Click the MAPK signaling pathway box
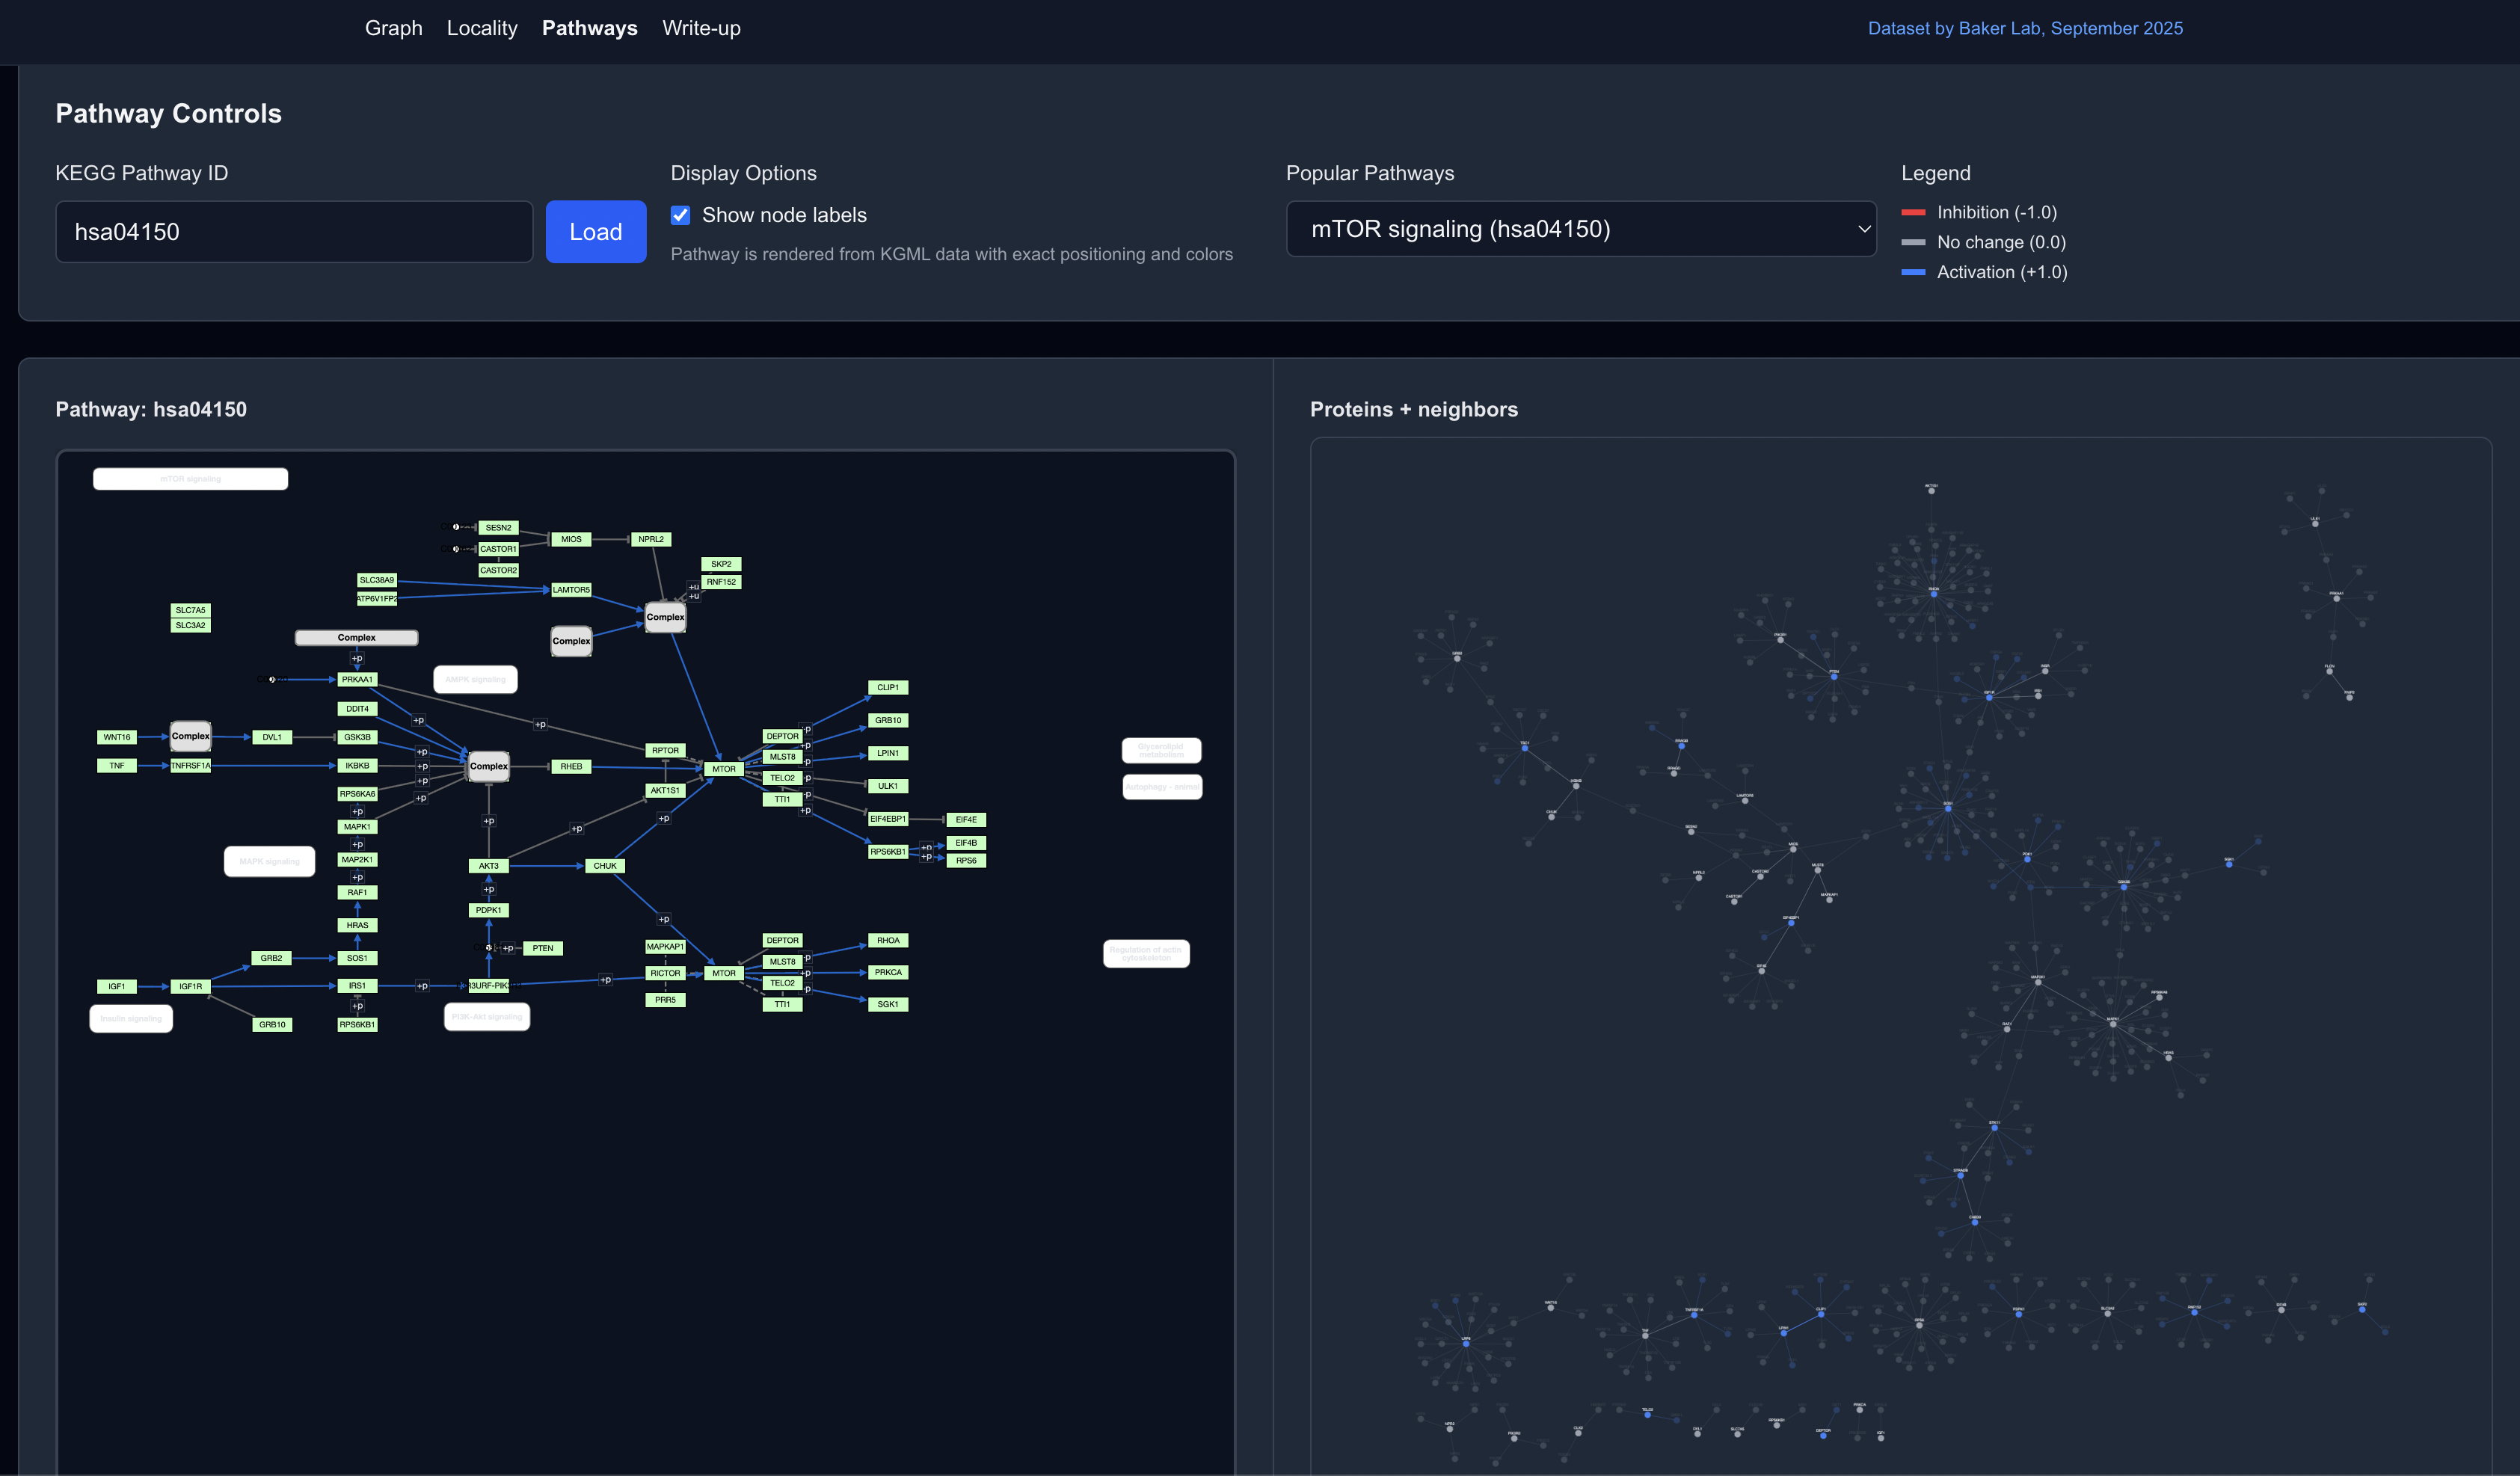 coord(269,861)
